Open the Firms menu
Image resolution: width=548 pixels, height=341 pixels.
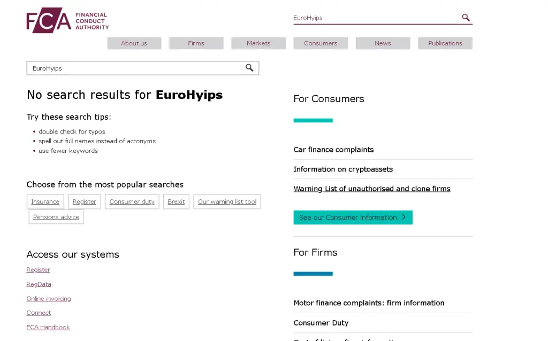click(196, 43)
